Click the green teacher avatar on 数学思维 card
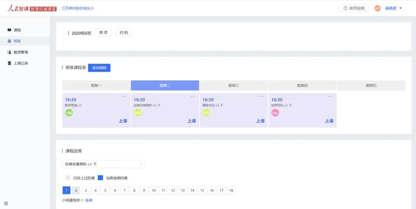 69,113
